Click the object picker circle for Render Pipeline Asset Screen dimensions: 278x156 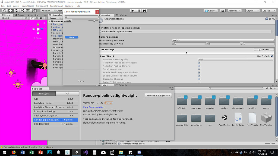pyautogui.click(x=273, y=31)
